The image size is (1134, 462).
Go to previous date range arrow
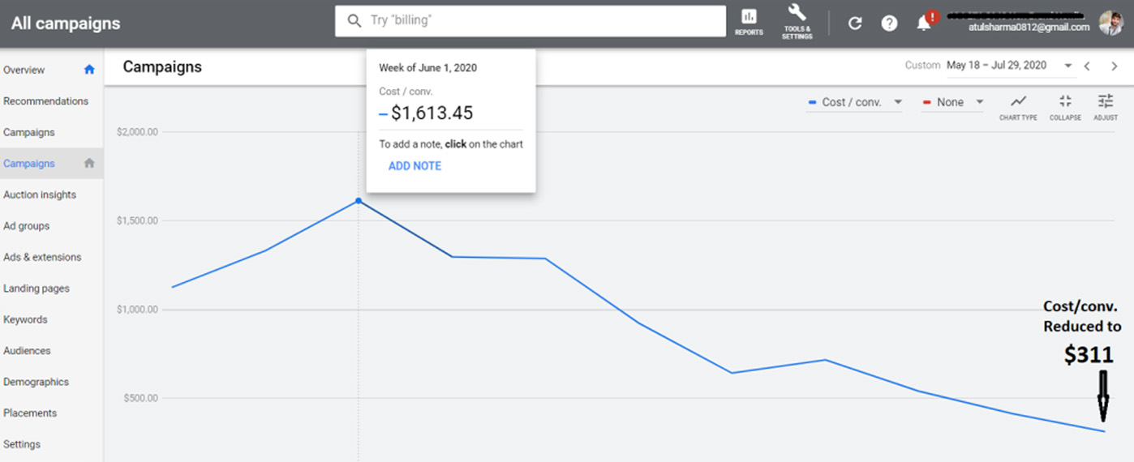(x=1088, y=66)
